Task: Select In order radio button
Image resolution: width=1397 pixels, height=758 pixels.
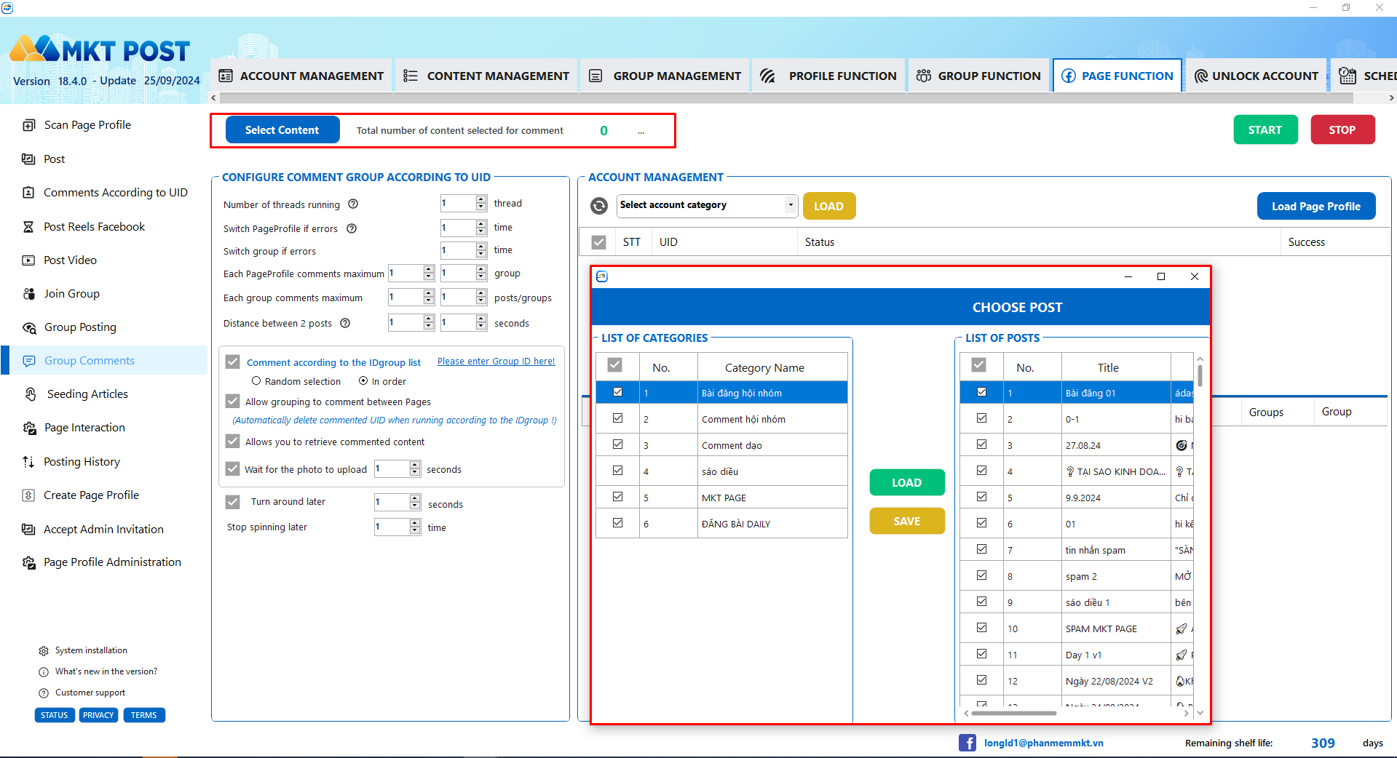Action: point(363,380)
